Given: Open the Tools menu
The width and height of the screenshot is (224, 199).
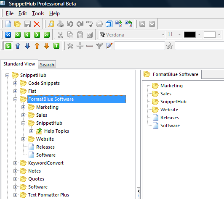Looking at the screenshot, I should [38, 13].
